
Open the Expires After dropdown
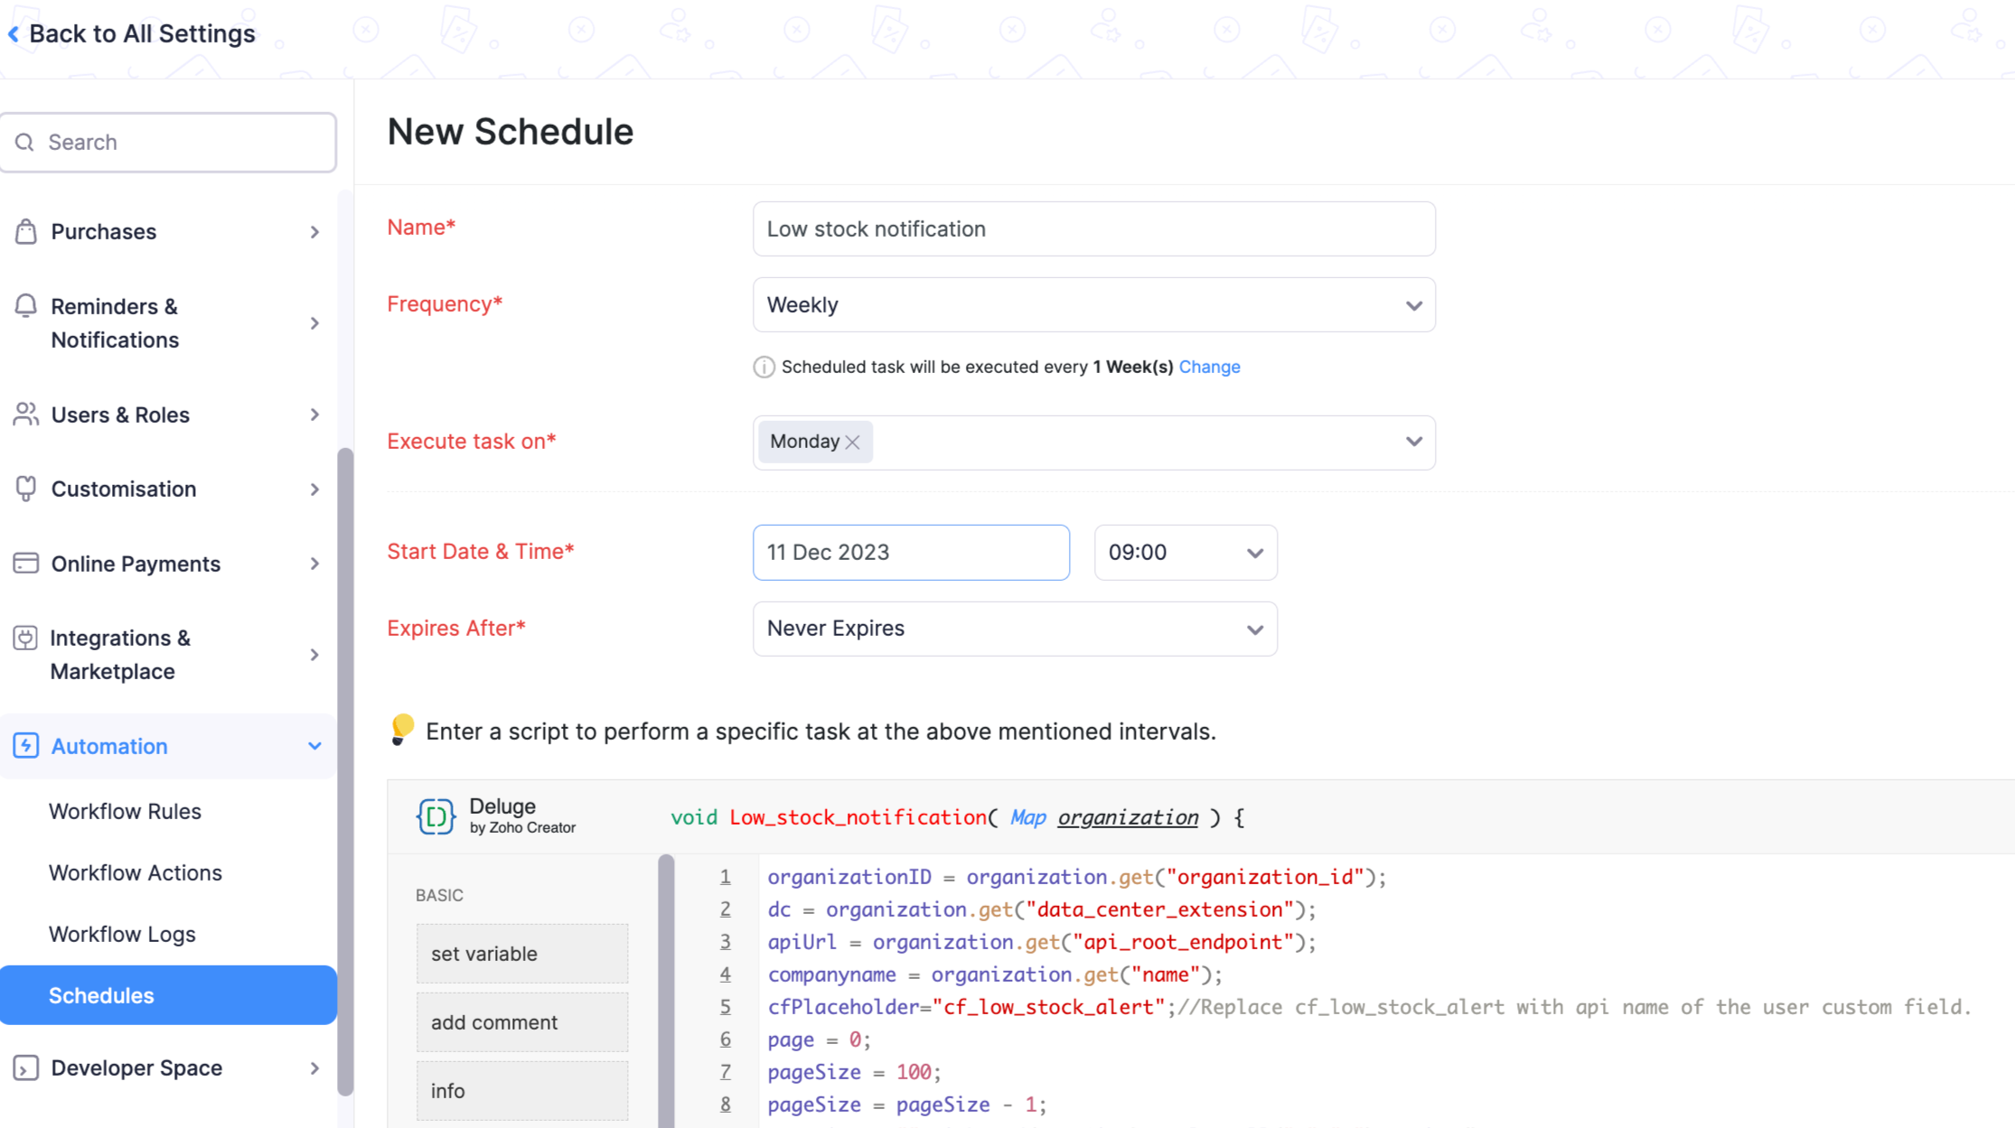click(x=1014, y=629)
